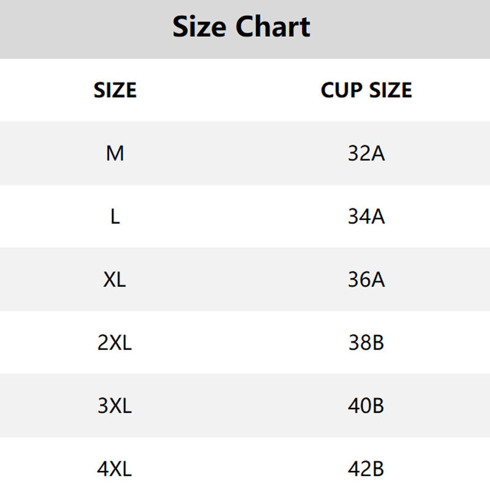The width and height of the screenshot is (490, 490).
Task: Click the M size cell
Action: coord(115,154)
